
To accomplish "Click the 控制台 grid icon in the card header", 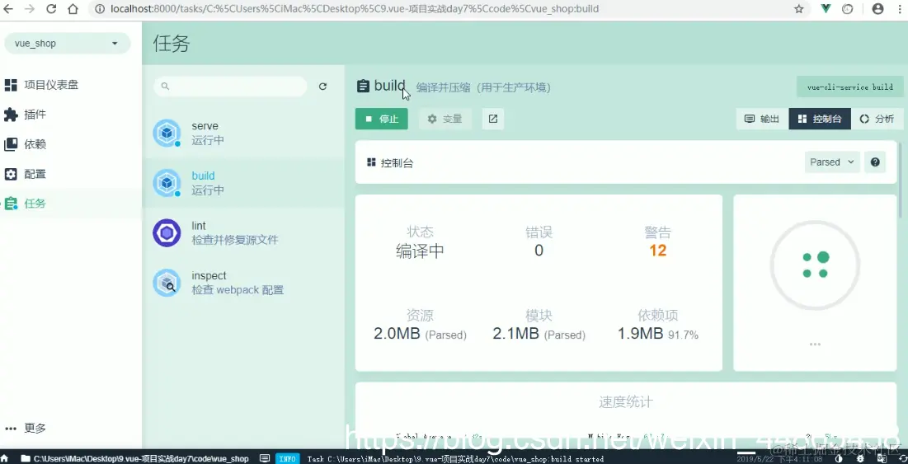I will 372,162.
